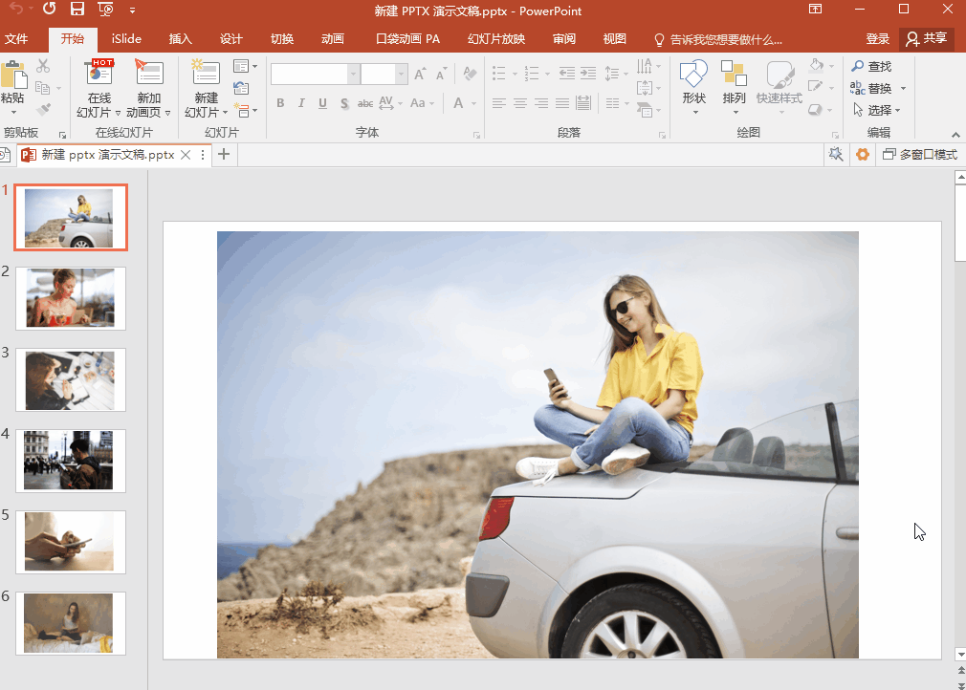Click the Shapes (形状) gallery icon
Image resolution: width=966 pixels, height=690 pixels.
pos(693,75)
